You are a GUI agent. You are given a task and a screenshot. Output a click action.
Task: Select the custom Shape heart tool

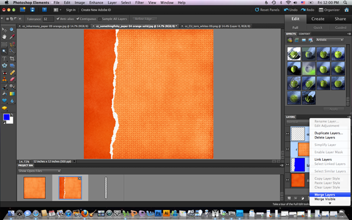4,101
